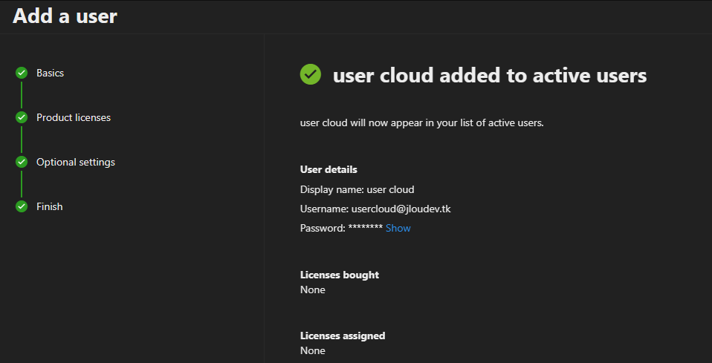Click the None value under Licenses bought

tap(313, 290)
